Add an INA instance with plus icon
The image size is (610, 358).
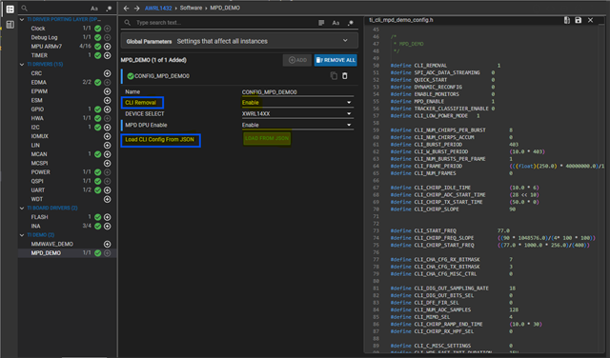[108, 227]
